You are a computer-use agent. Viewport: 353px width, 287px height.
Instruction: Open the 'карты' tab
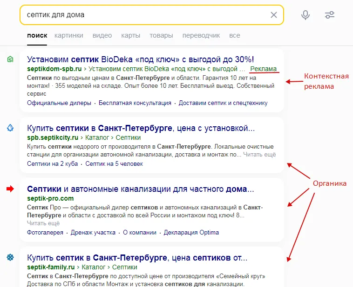130,35
